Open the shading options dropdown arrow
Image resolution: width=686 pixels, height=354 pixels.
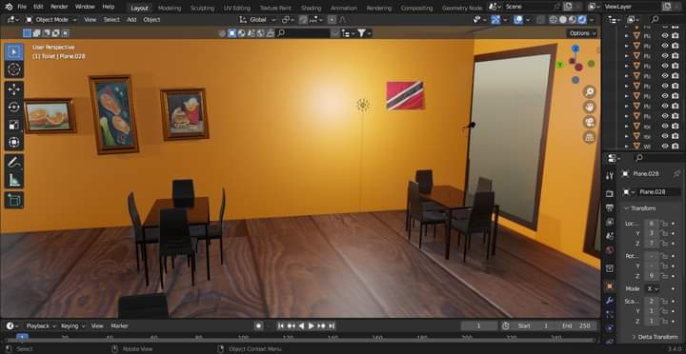pos(592,20)
